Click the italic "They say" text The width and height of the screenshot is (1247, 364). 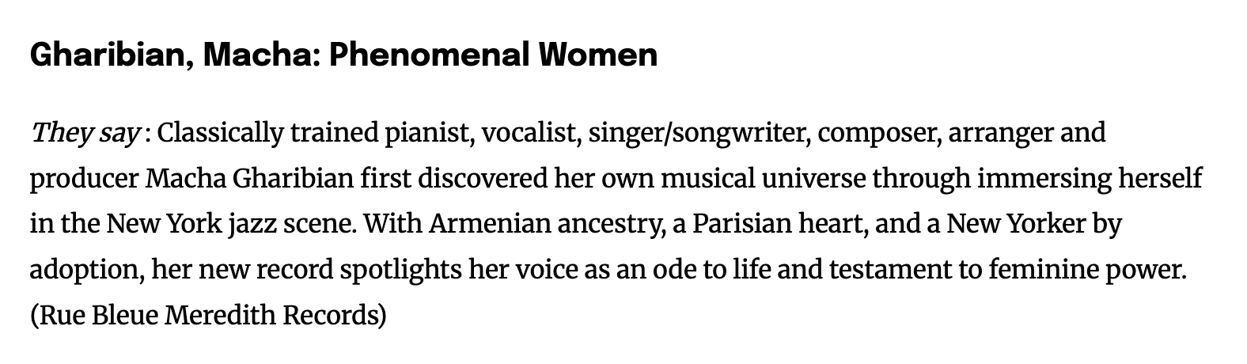[85, 133]
